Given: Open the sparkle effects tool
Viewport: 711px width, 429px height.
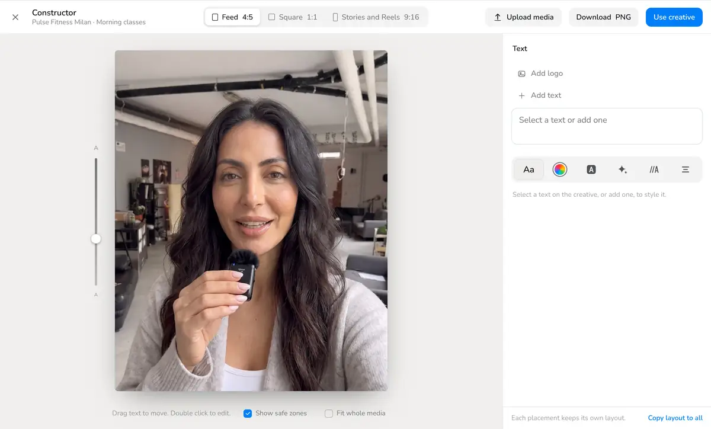Looking at the screenshot, I should pyautogui.click(x=622, y=169).
